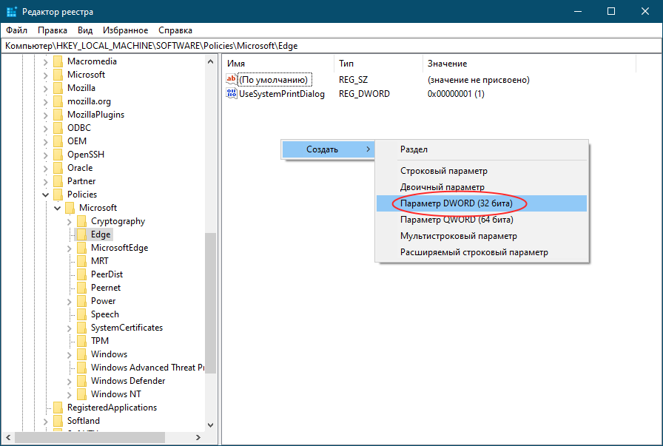Viewport: 663px width, 446px height.
Task: Choose Параметр QWORD (64 бита)
Action: (481, 220)
